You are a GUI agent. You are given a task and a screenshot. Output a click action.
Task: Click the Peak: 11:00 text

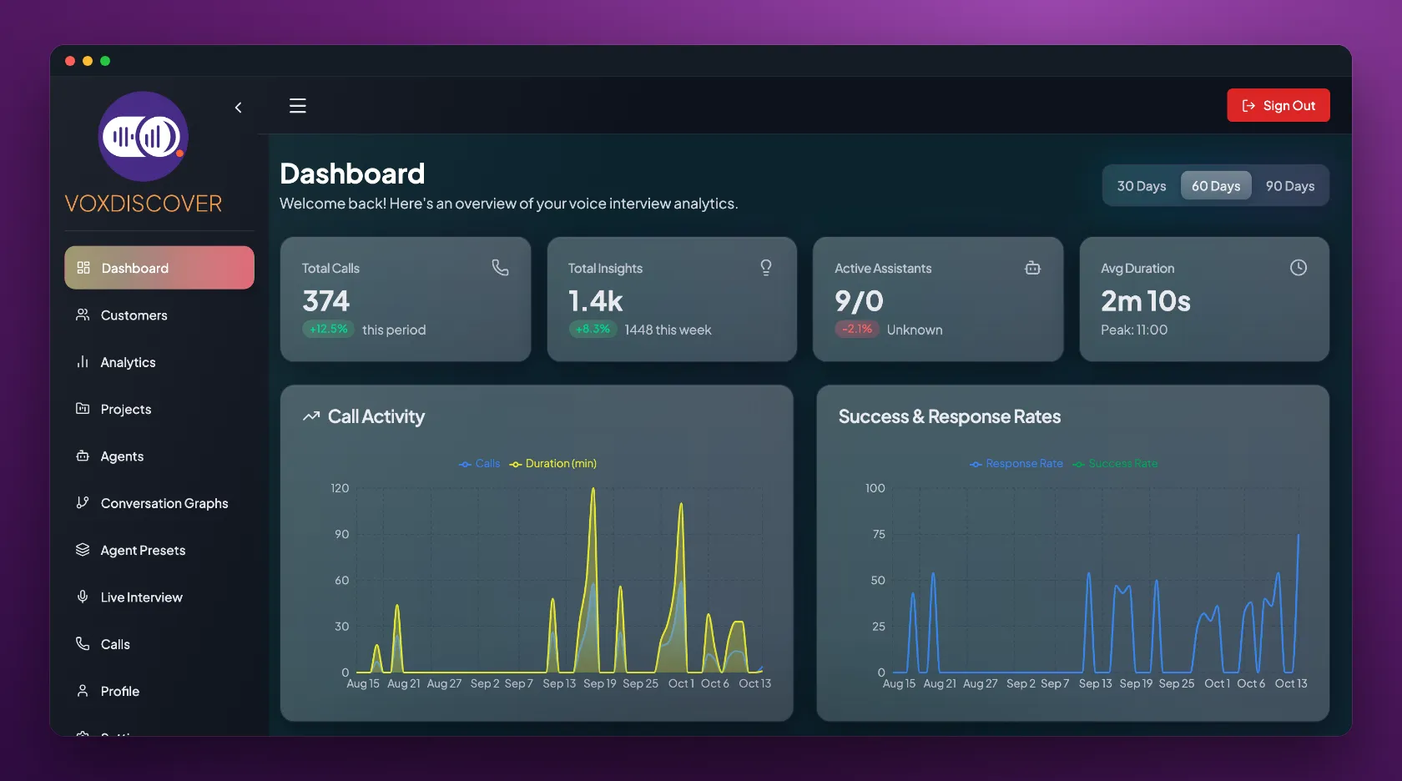1134,330
